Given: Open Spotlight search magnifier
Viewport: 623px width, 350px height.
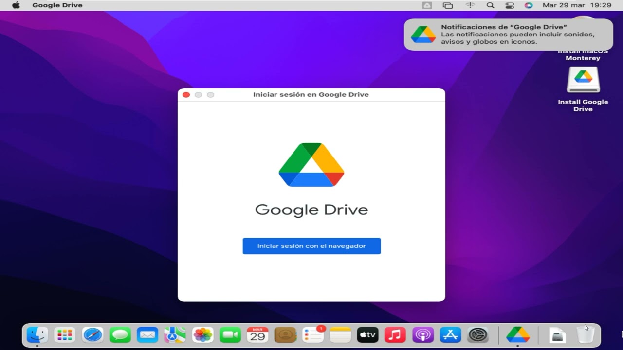Looking at the screenshot, I should [490, 5].
